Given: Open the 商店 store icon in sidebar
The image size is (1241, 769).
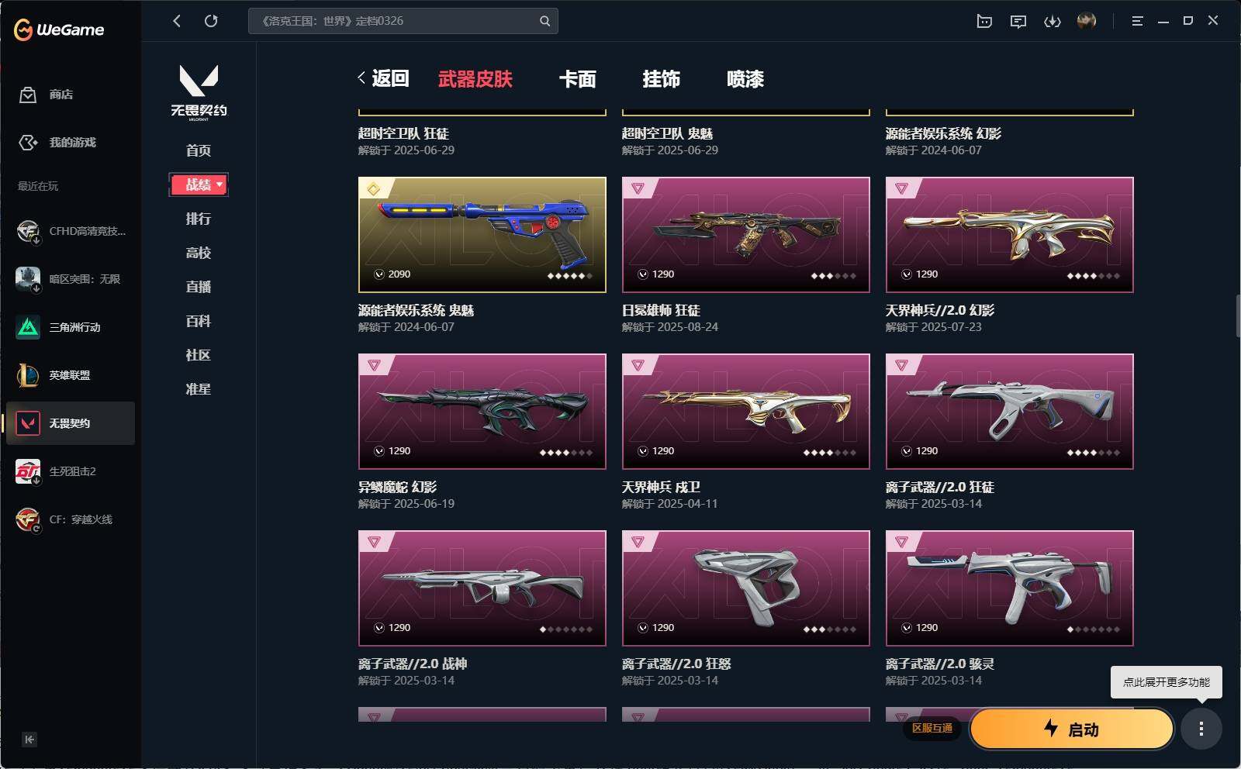Looking at the screenshot, I should click(28, 95).
